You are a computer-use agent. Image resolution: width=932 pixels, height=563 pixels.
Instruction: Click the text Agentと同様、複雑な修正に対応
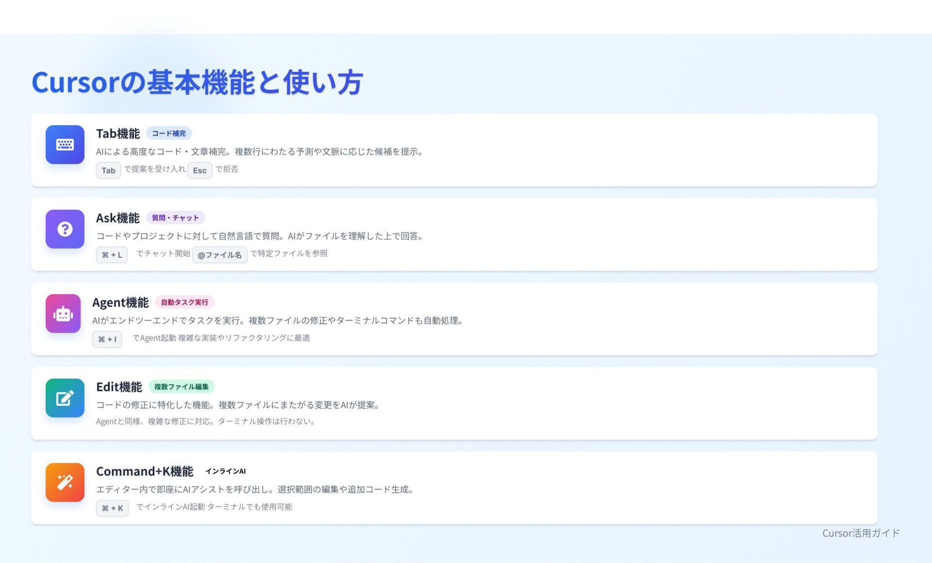point(152,421)
